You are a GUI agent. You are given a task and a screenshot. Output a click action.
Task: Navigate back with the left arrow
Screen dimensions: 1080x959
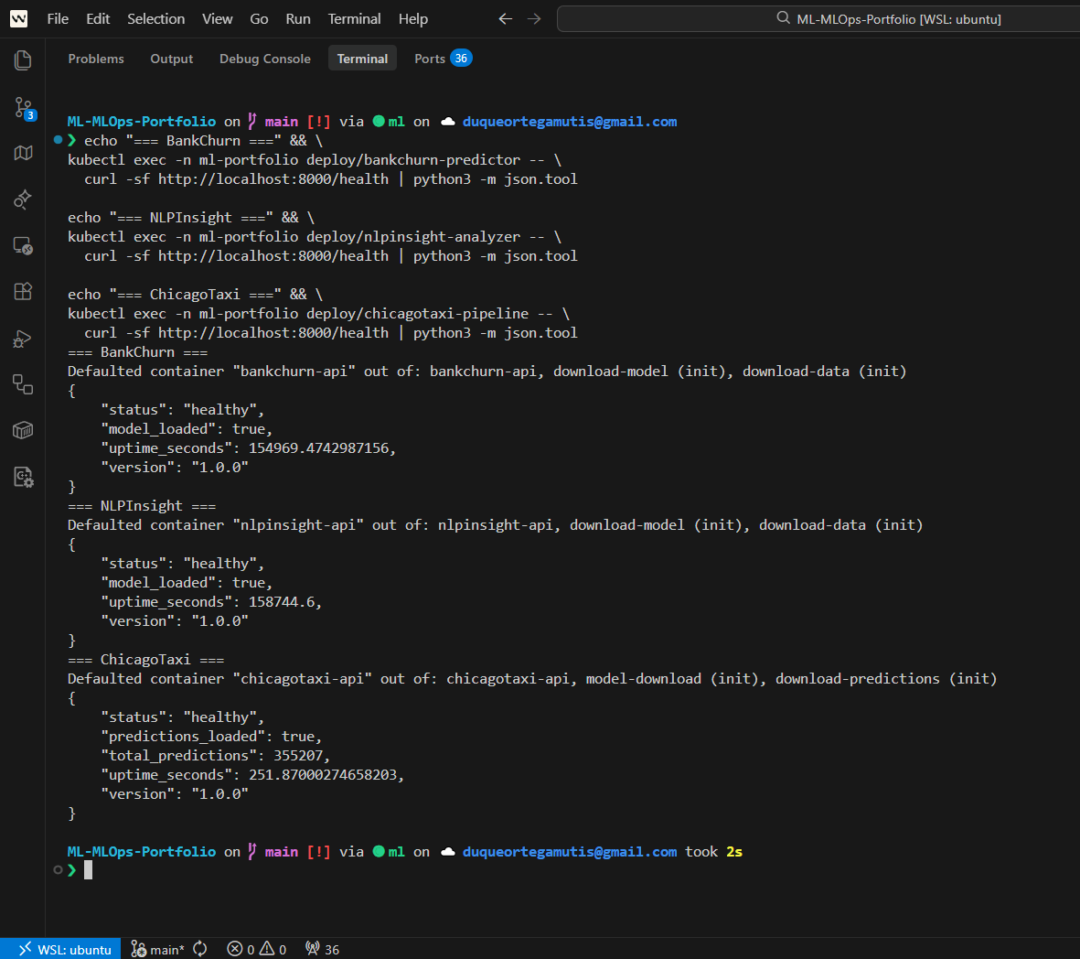click(x=505, y=18)
